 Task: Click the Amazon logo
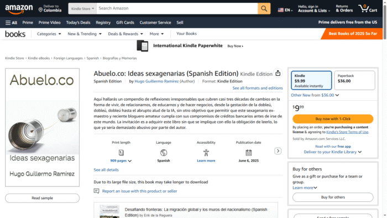click(x=19, y=9)
